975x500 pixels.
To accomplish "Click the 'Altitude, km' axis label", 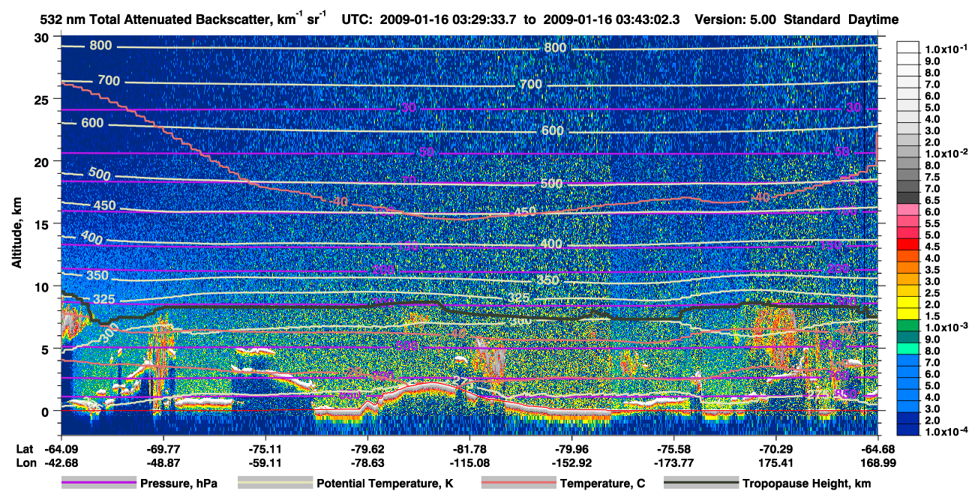I will point(16,234).
